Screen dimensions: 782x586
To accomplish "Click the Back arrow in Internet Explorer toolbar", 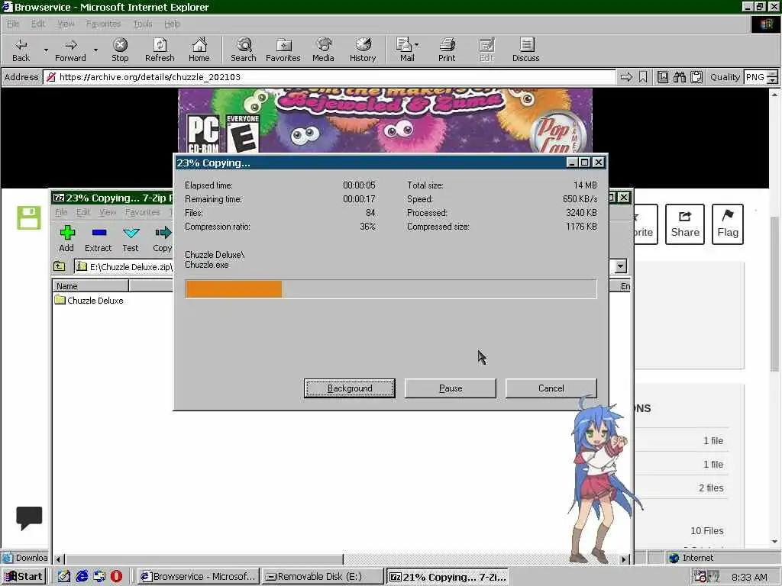I will (x=21, y=50).
